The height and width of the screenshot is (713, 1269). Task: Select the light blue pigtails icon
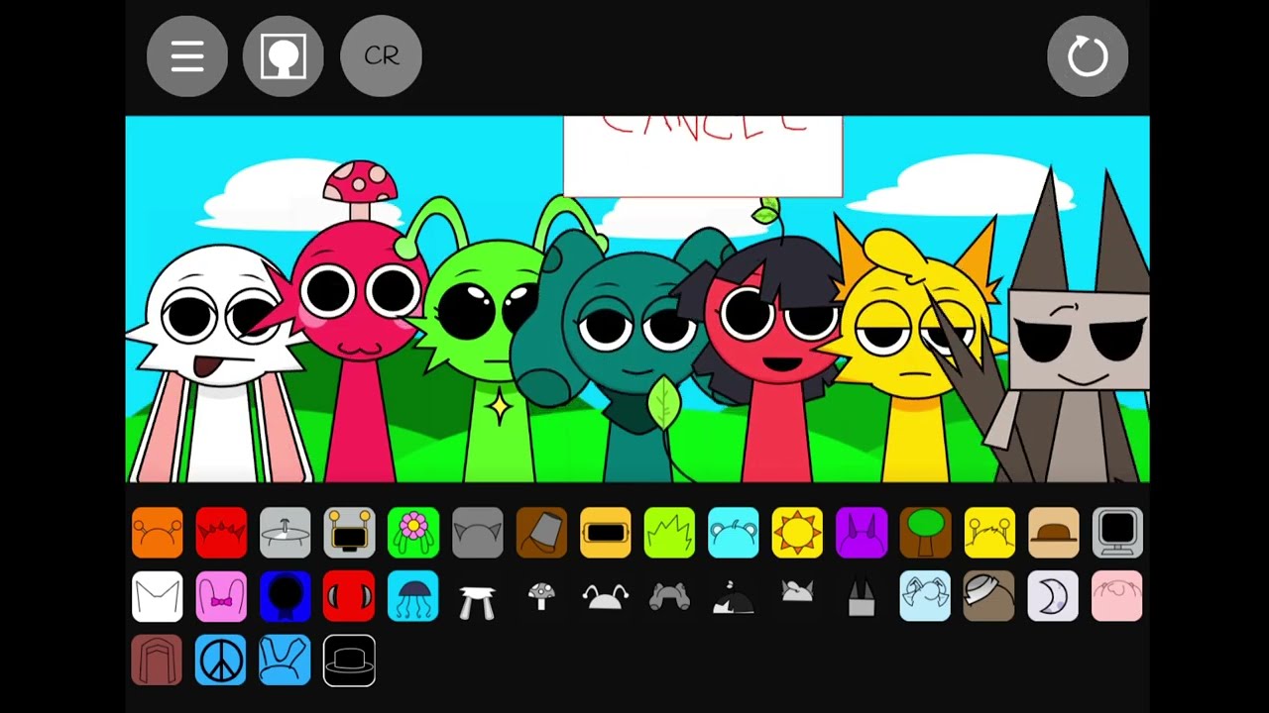tap(926, 596)
